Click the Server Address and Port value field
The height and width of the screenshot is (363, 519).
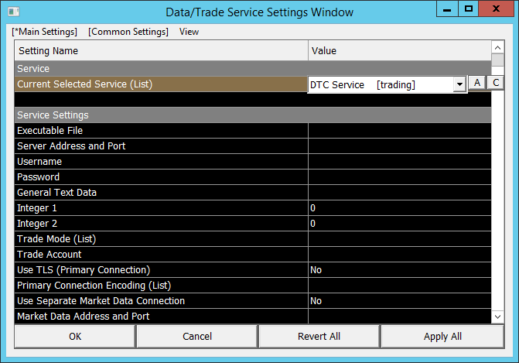399,146
